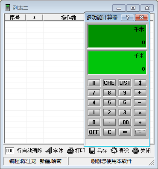
Task: Click the bright green lower display
Action: tap(117, 62)
